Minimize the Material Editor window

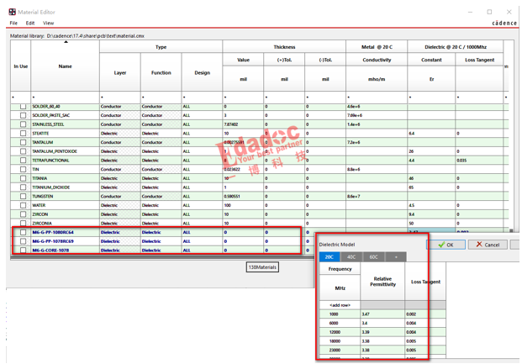click(471, 12)
